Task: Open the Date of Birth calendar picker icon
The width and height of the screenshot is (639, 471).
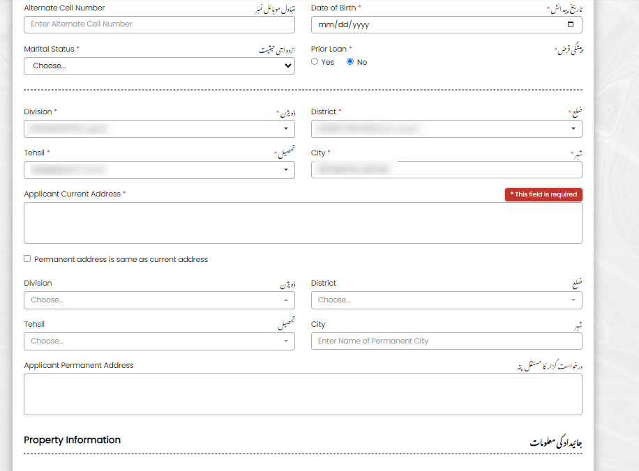Action: tap(571, 24)
